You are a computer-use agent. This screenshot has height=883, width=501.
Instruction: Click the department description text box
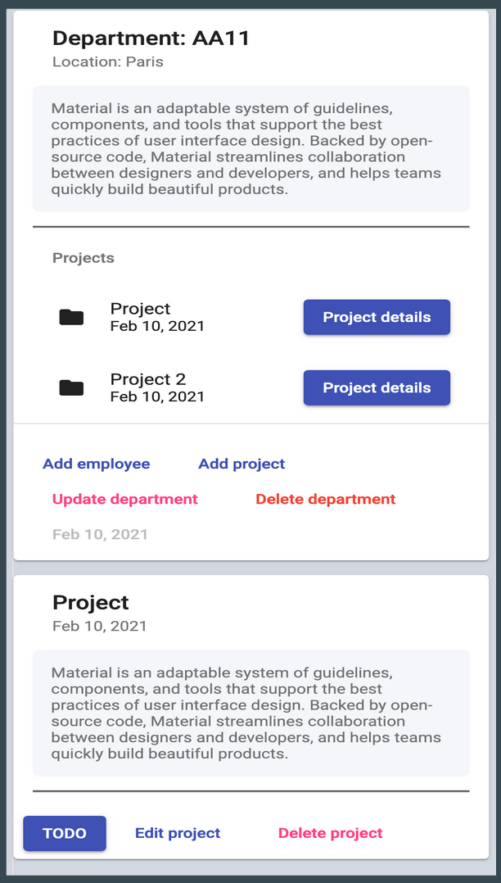pos(250,149)
